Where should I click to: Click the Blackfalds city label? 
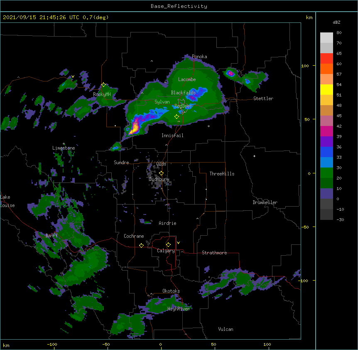(183, 93)
